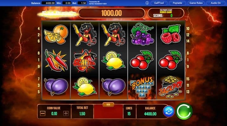The image size is (227, 126).
Task: Click the Jackpot pot of gold symbol
Action: [x=171, y=87]
